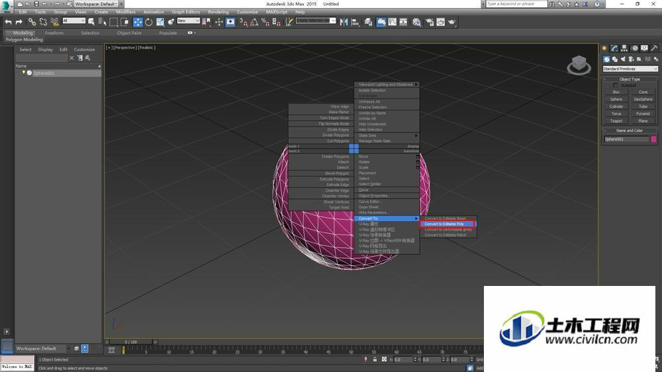This screenshot has width=662, height=372.
Task: Open the Curve Editor from toolbar
Action: coord(392,22)
